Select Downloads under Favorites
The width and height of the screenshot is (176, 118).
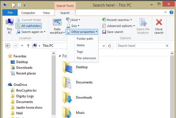pos(22,68)
